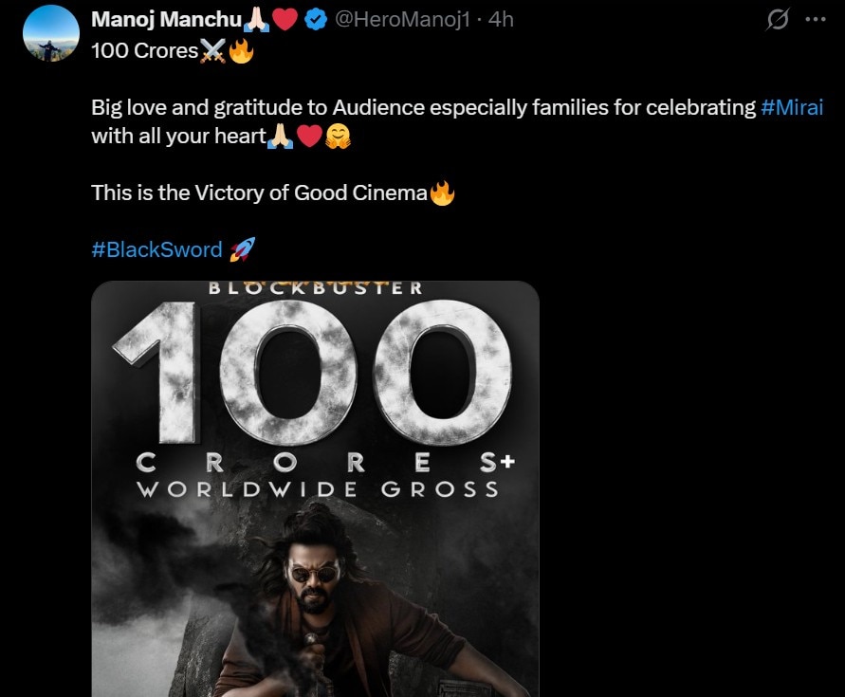Open Manoj Manchu's profile picture

[49, 31]
